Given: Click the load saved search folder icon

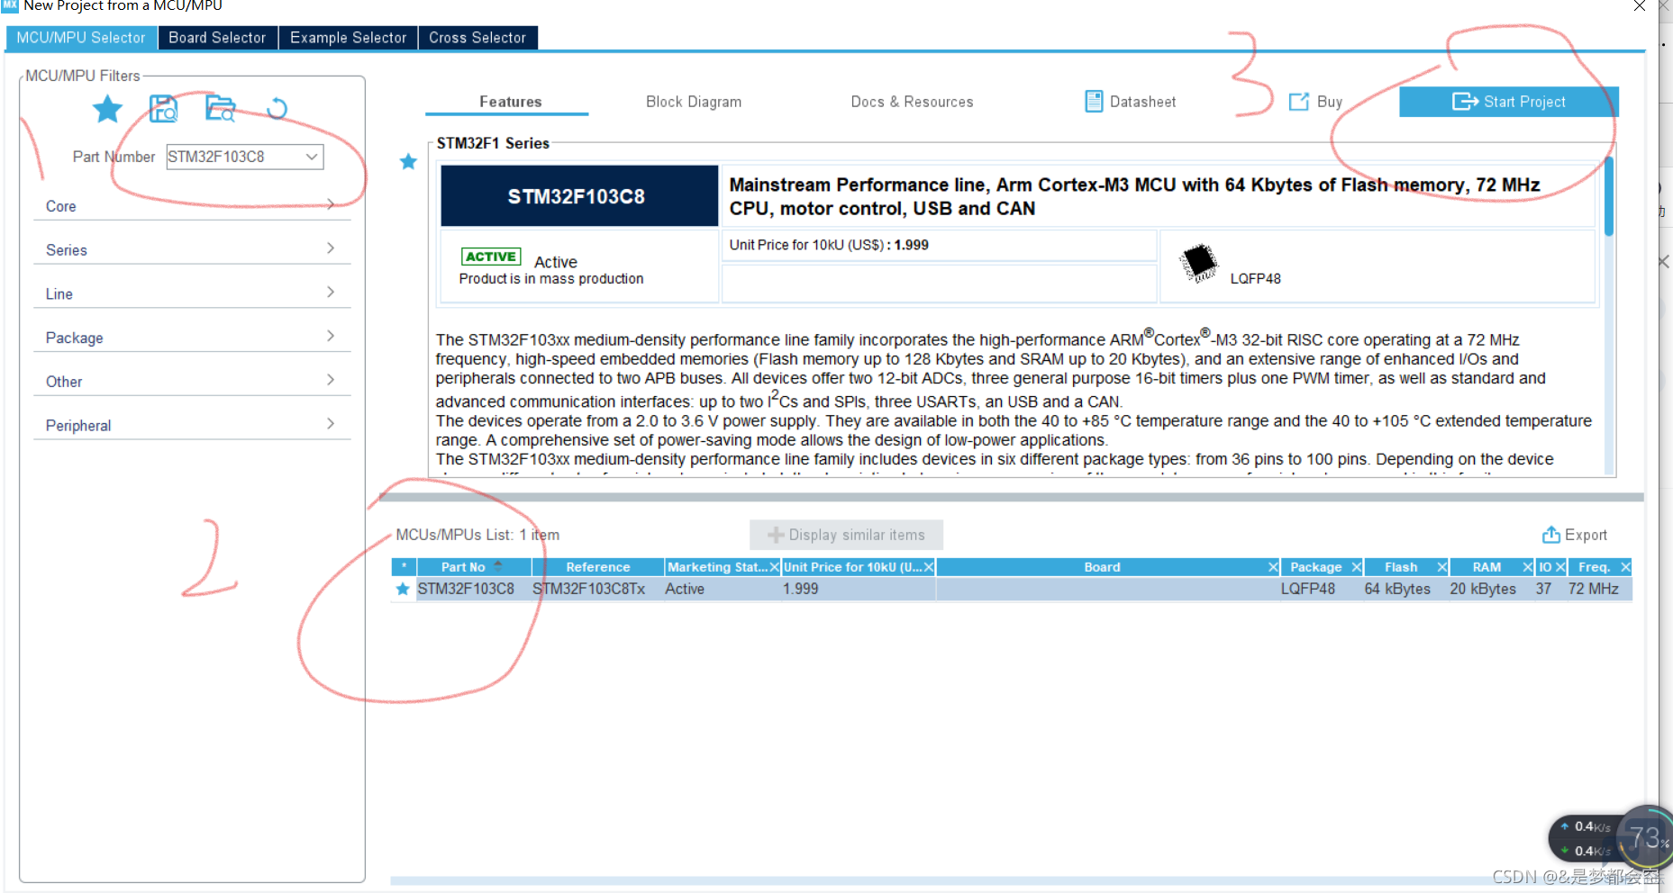Looking at the screenshot, I should tap(220, 109).
